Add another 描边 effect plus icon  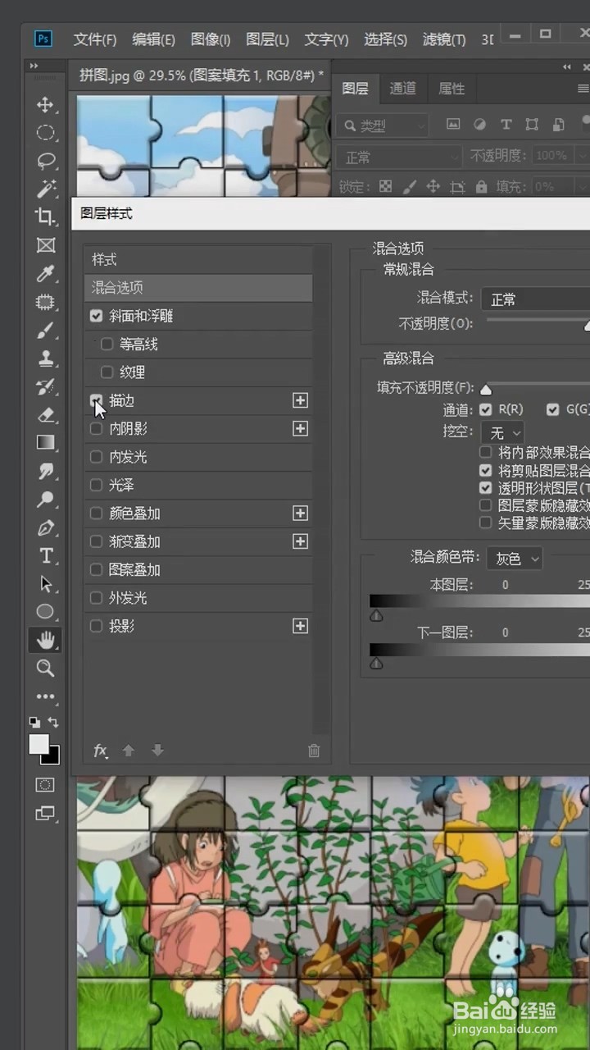301,400
